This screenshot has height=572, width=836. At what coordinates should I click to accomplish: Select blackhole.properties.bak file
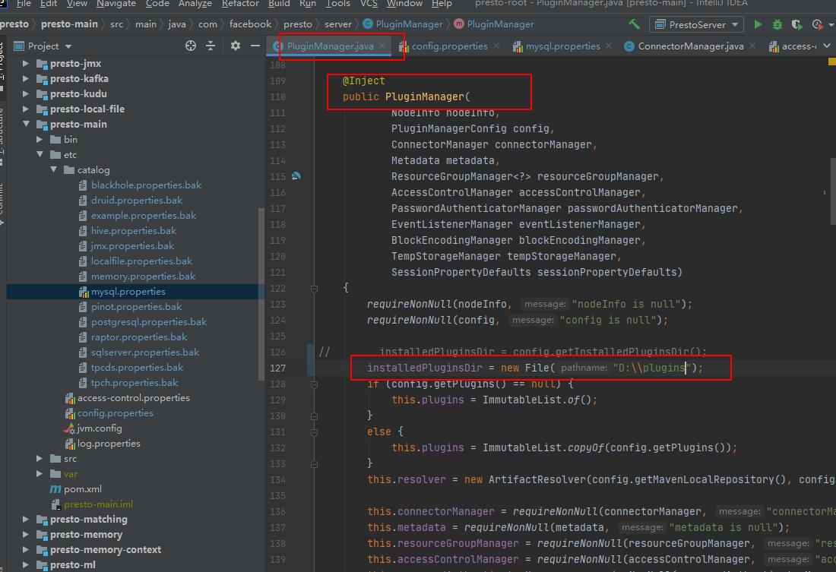(x=146, y=185)
